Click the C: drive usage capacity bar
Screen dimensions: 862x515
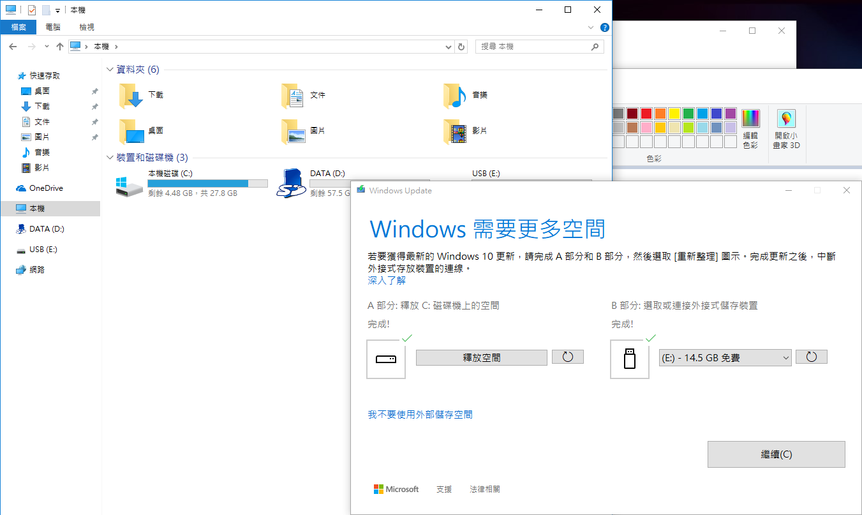pos(207,184)
